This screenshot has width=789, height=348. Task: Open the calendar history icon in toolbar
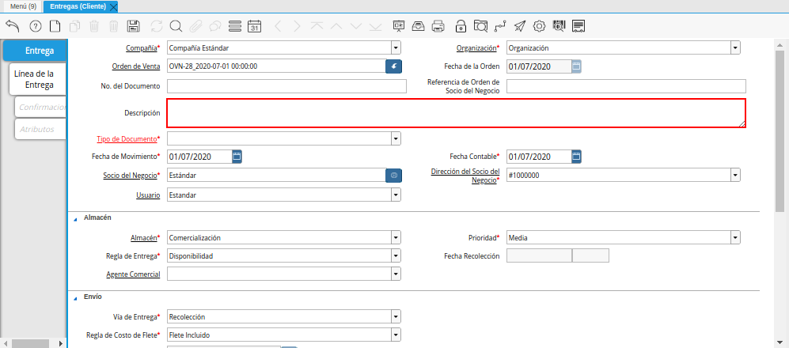click(x=254, y=26)
